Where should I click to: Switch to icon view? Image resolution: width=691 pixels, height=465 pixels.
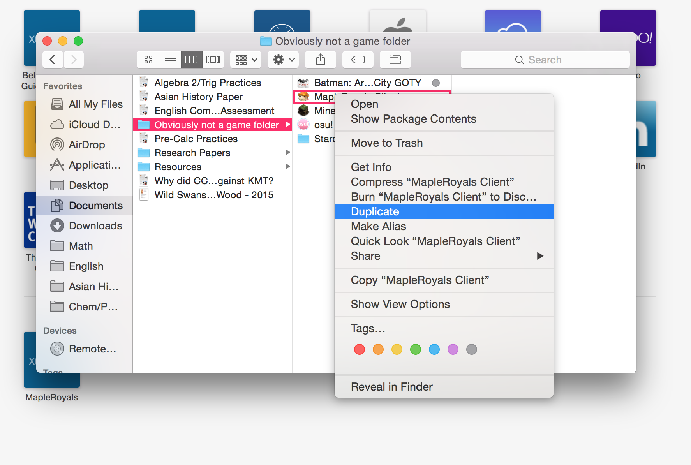coord(148,60)
